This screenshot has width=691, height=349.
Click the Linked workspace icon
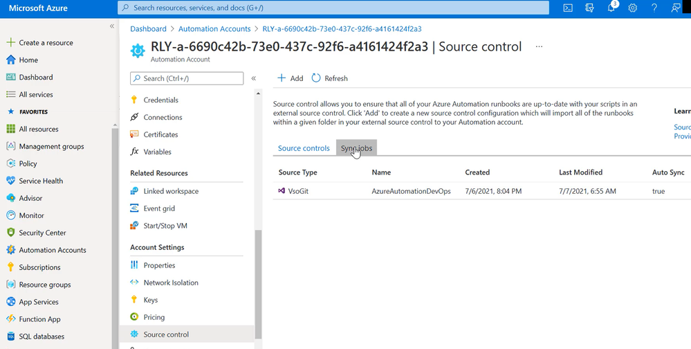[134, 191]
